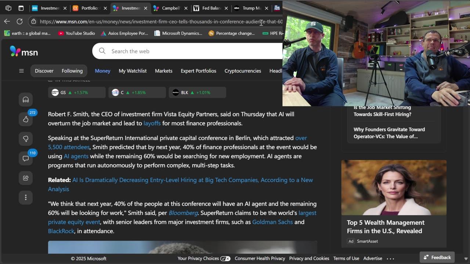Open the tab actions menu icon
This screenshot has height=264, width=470.
21,8
